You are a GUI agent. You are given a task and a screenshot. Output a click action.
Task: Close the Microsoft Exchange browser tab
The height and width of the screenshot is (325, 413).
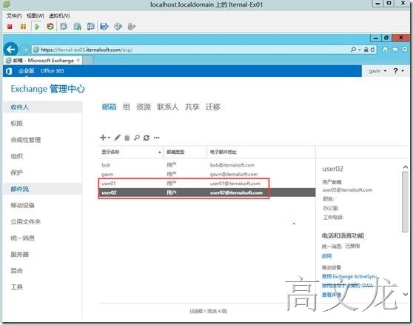click(78, 60)
